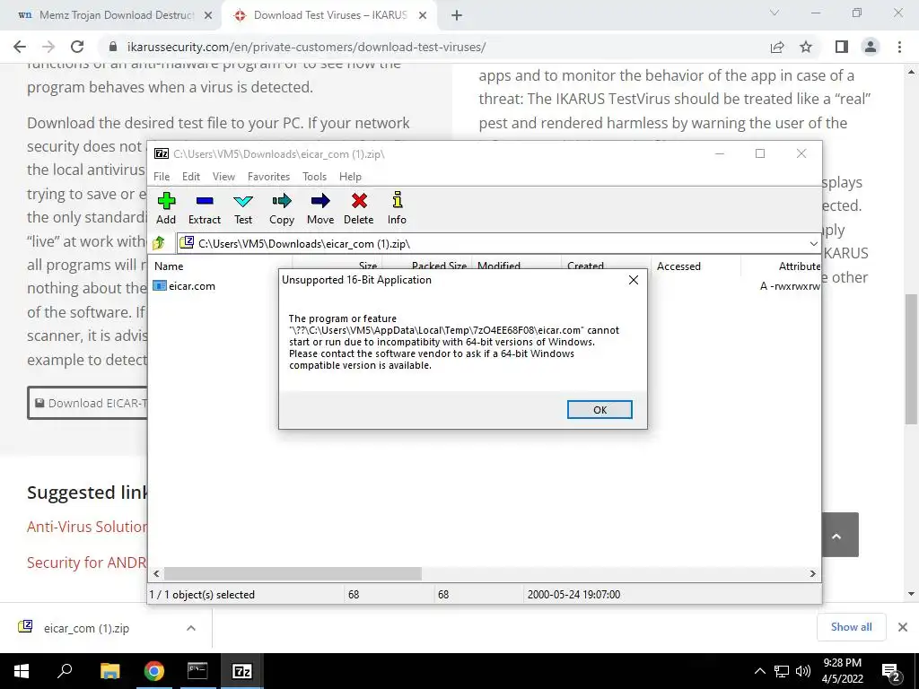The width and height of the screenshot is (919, 689).
Task: Click the Add toolbar button in 7-Zip
Action: [x=166, y=208]
